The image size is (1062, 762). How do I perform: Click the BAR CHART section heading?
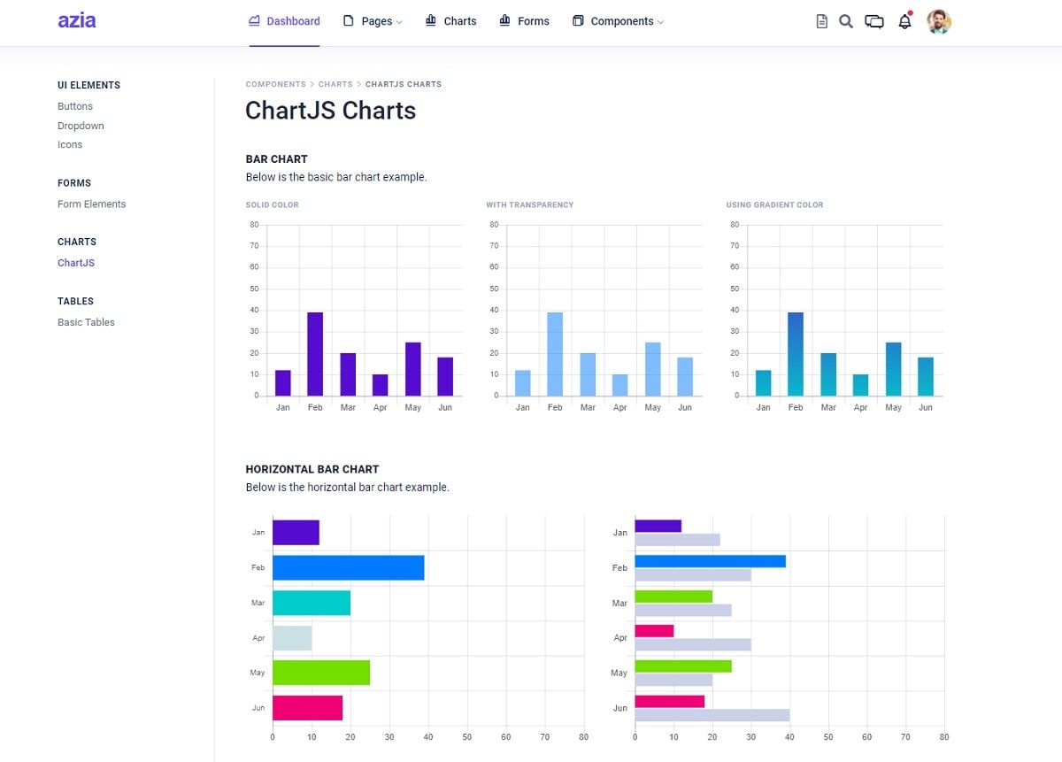point(277,159)
